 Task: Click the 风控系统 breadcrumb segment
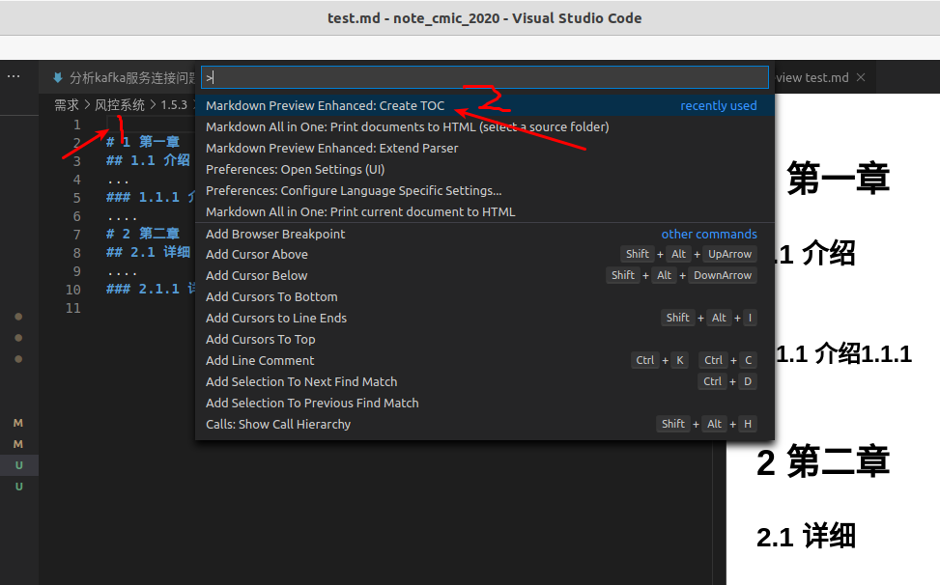pyautogui.click(x=120, y=105)
